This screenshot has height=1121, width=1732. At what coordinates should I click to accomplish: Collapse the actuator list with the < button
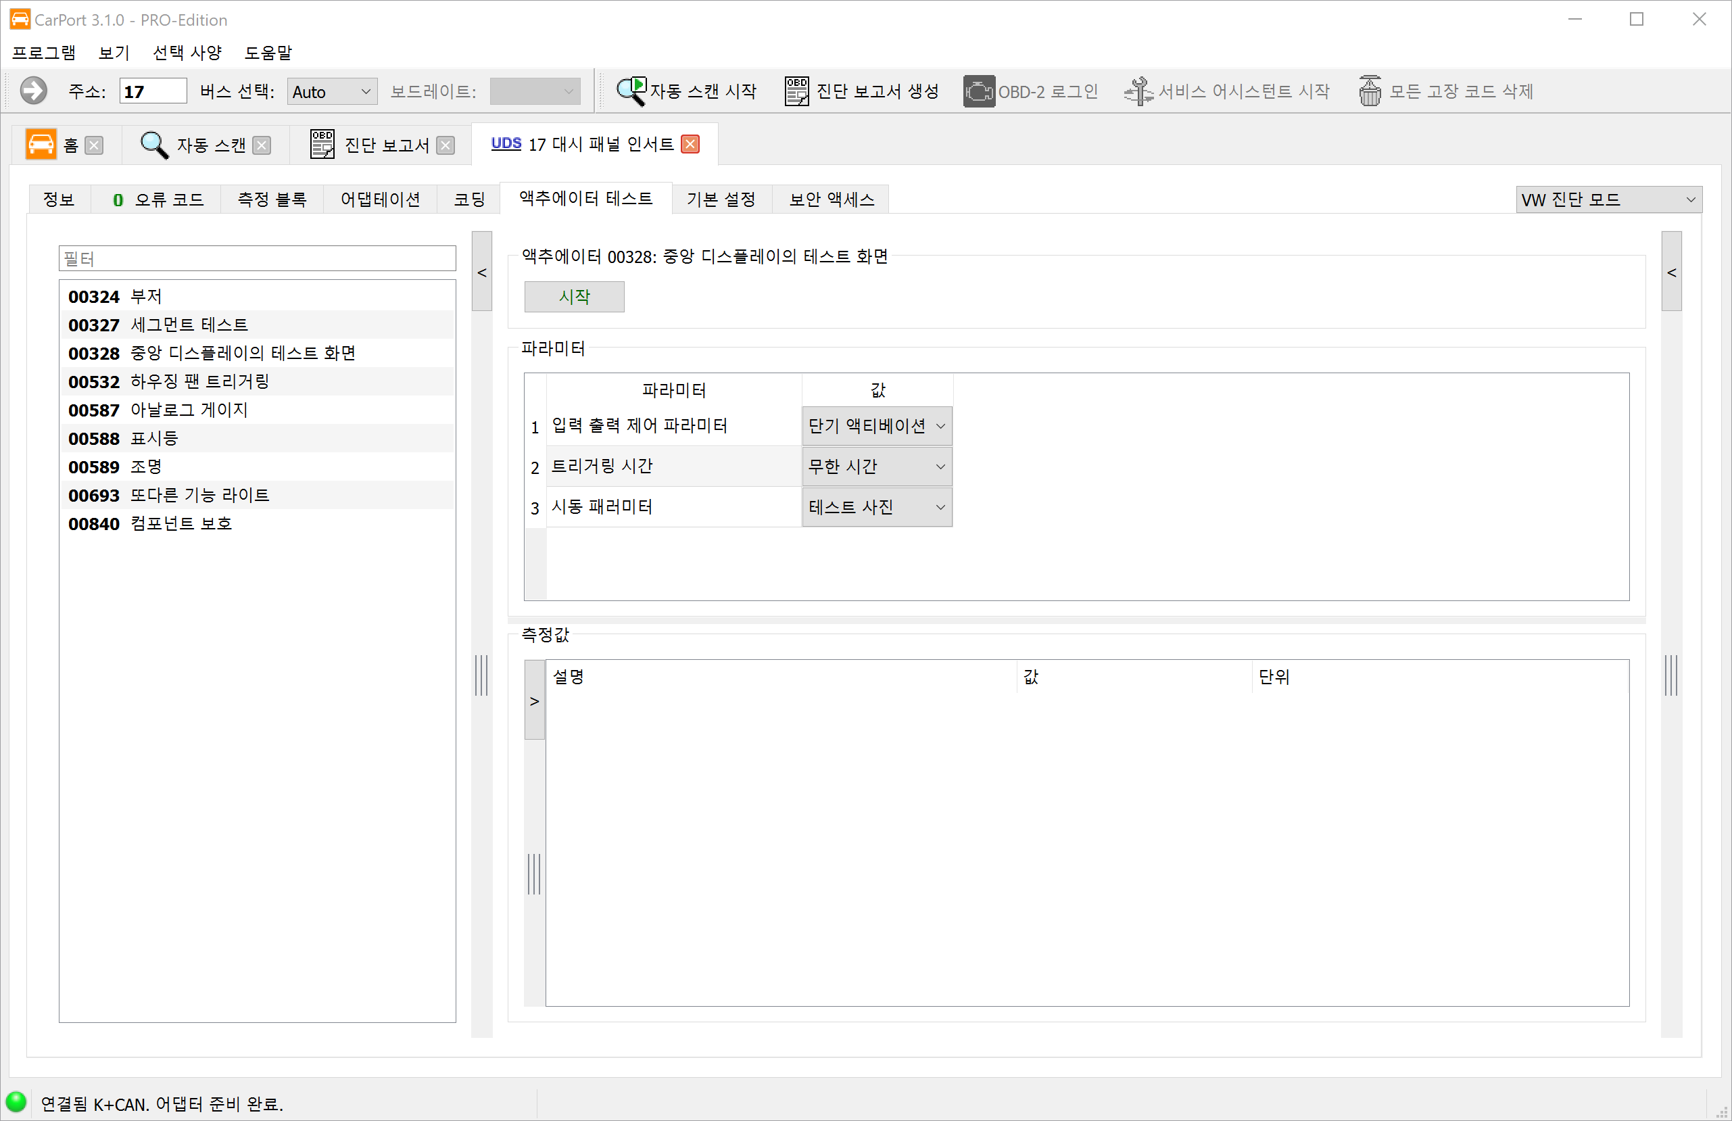[481, 272]
